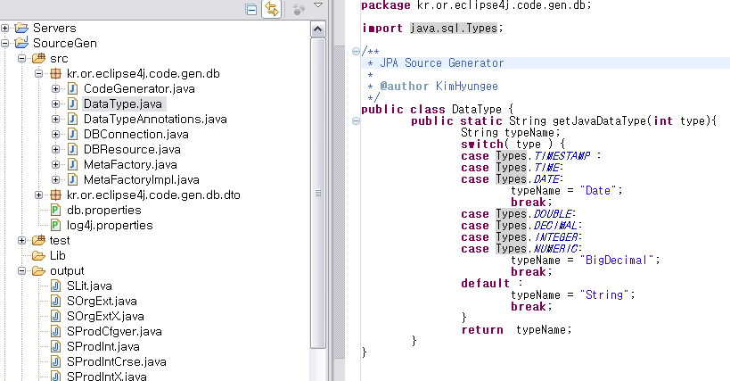
Task: Click the return typeName statement
Action: 516,330
